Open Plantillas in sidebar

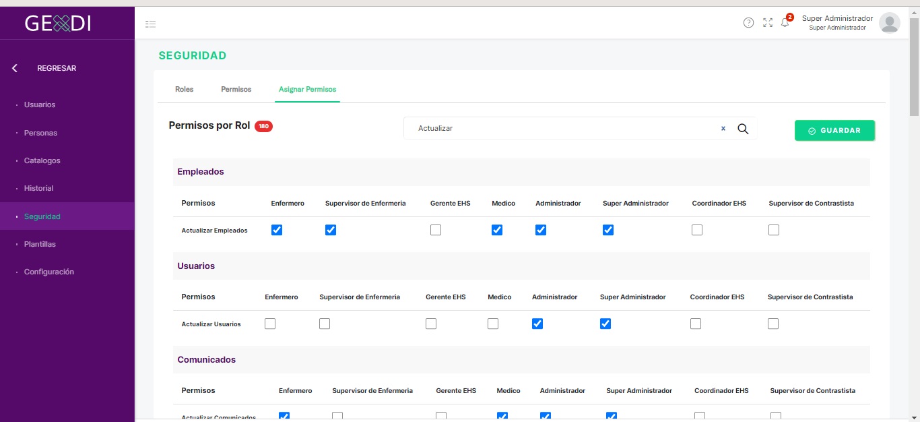tap(40, 244)
